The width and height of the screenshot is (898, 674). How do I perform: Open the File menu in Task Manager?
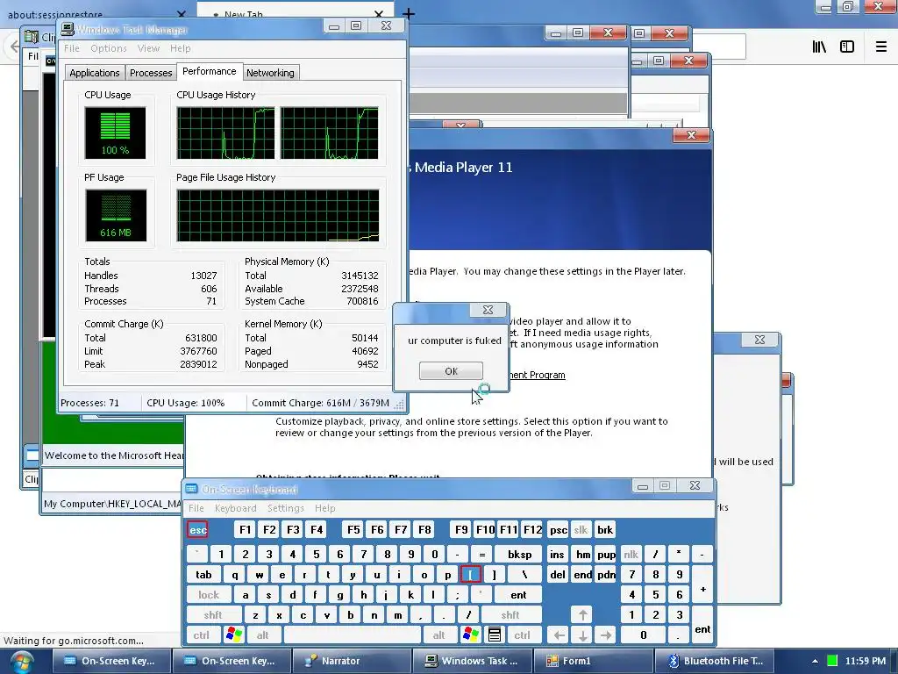(x=72, y=48)
